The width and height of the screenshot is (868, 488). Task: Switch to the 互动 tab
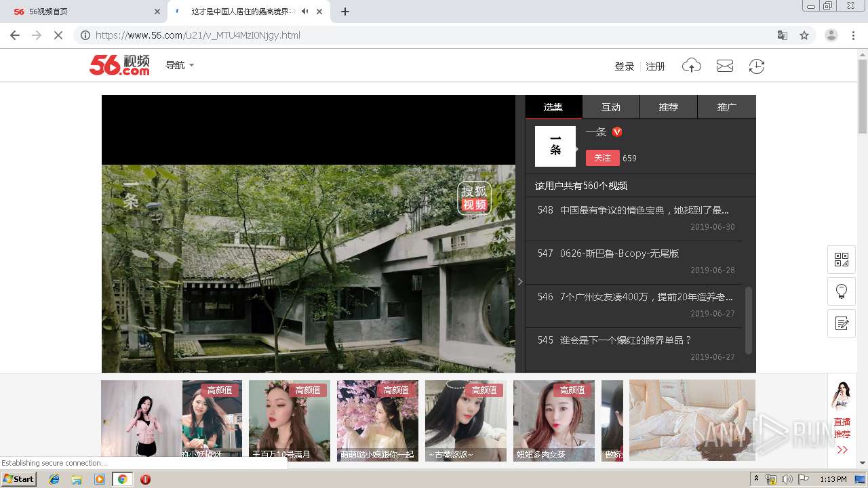click(611, 107)
